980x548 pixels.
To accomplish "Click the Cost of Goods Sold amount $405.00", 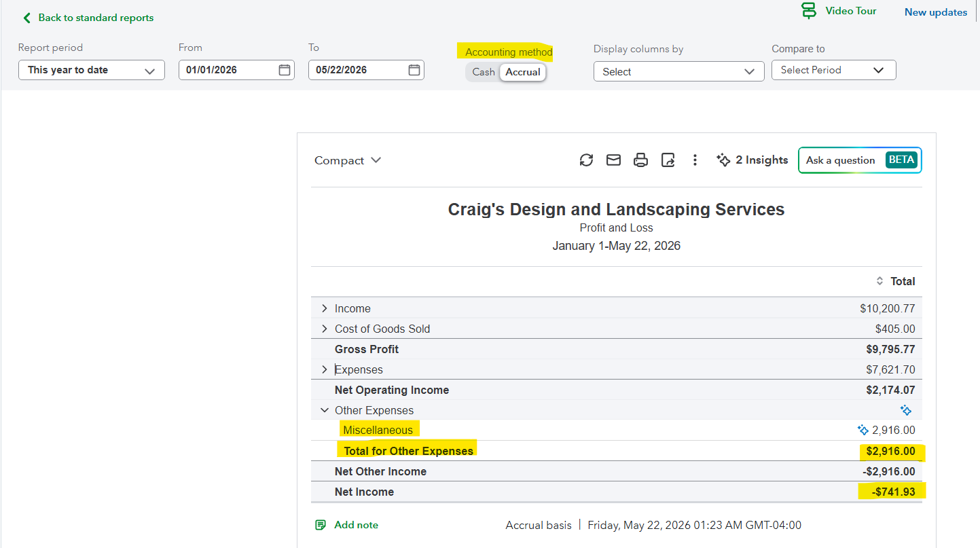I will pos(895,329).
